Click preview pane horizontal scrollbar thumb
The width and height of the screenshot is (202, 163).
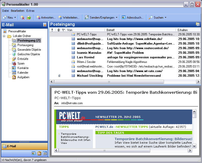tap(104, 151)
